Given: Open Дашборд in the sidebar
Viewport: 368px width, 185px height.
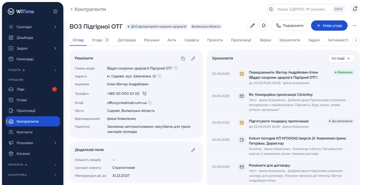Looking at the screenshot, I should tap(32, 38).
